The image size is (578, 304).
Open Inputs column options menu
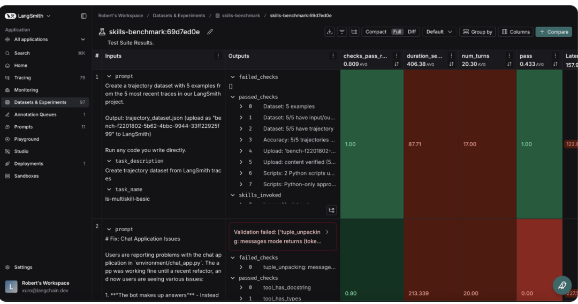[x=218, y=56]
